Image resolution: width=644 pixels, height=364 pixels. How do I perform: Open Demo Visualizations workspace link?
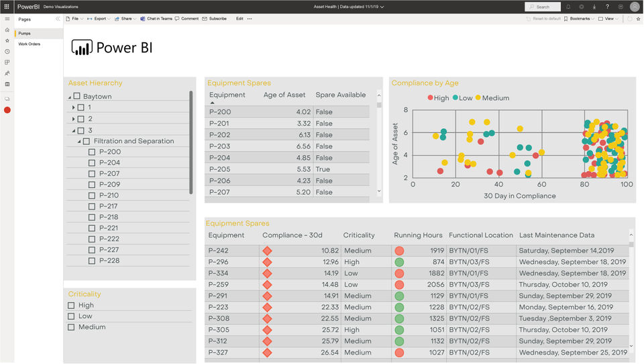pyautogui.click(x=61, y=7)
